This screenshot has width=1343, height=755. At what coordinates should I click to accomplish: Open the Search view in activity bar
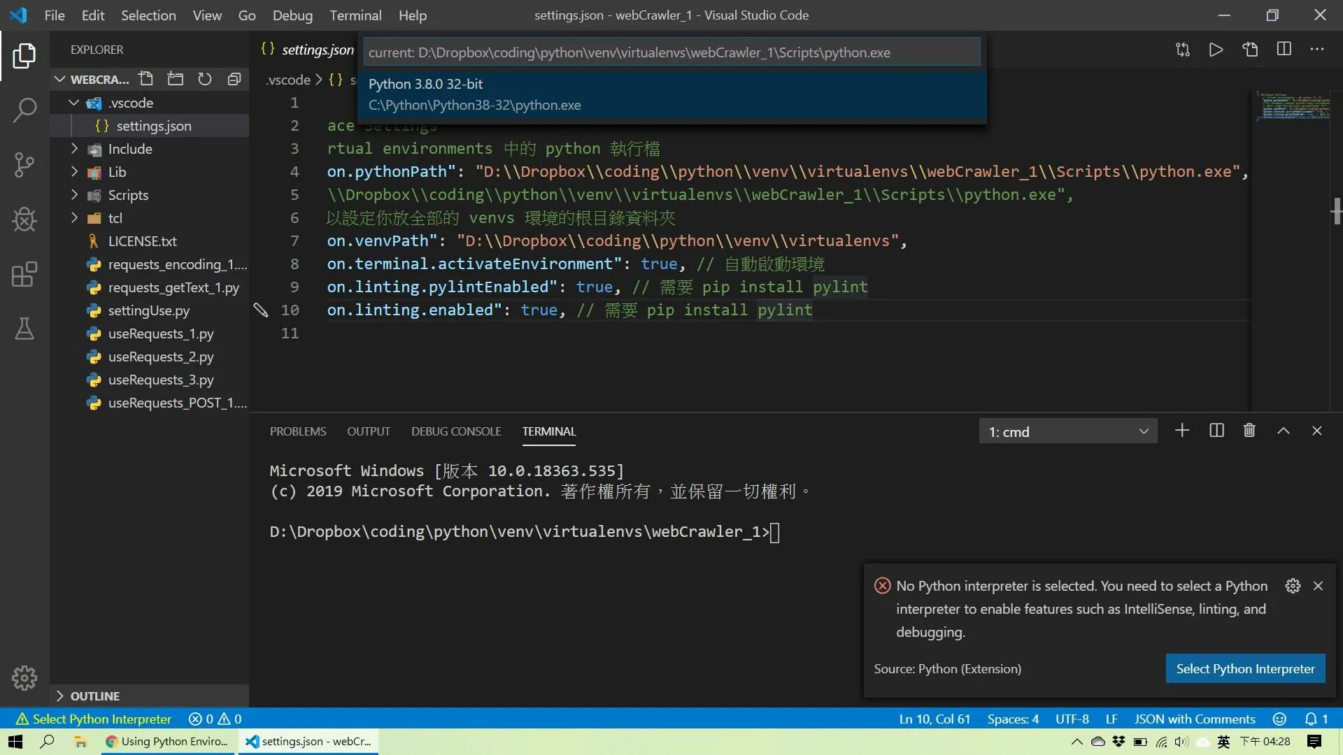[x=24, y=110]
